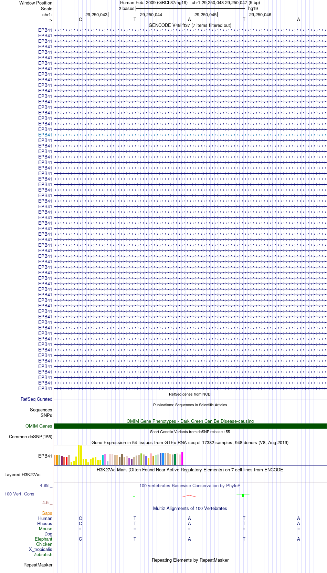The image size is (327, 573).
Task: Click the 29,250,045 position on ruler
Action: (205, 14)
